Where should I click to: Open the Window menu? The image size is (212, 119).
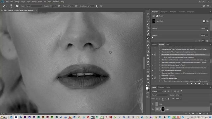click(x=56, y=2)
